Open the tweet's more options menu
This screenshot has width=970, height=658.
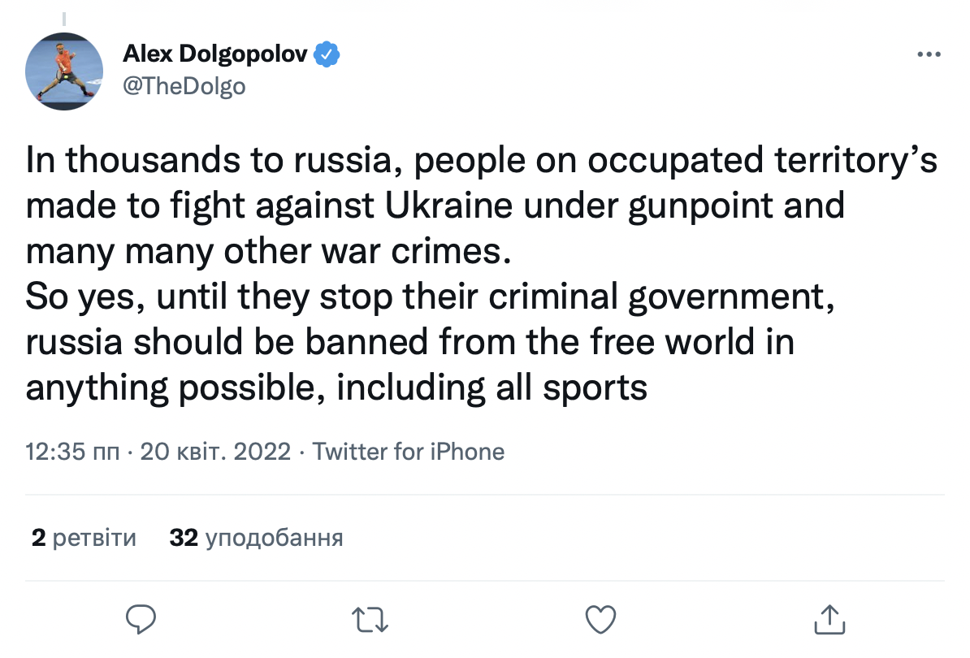929,55
